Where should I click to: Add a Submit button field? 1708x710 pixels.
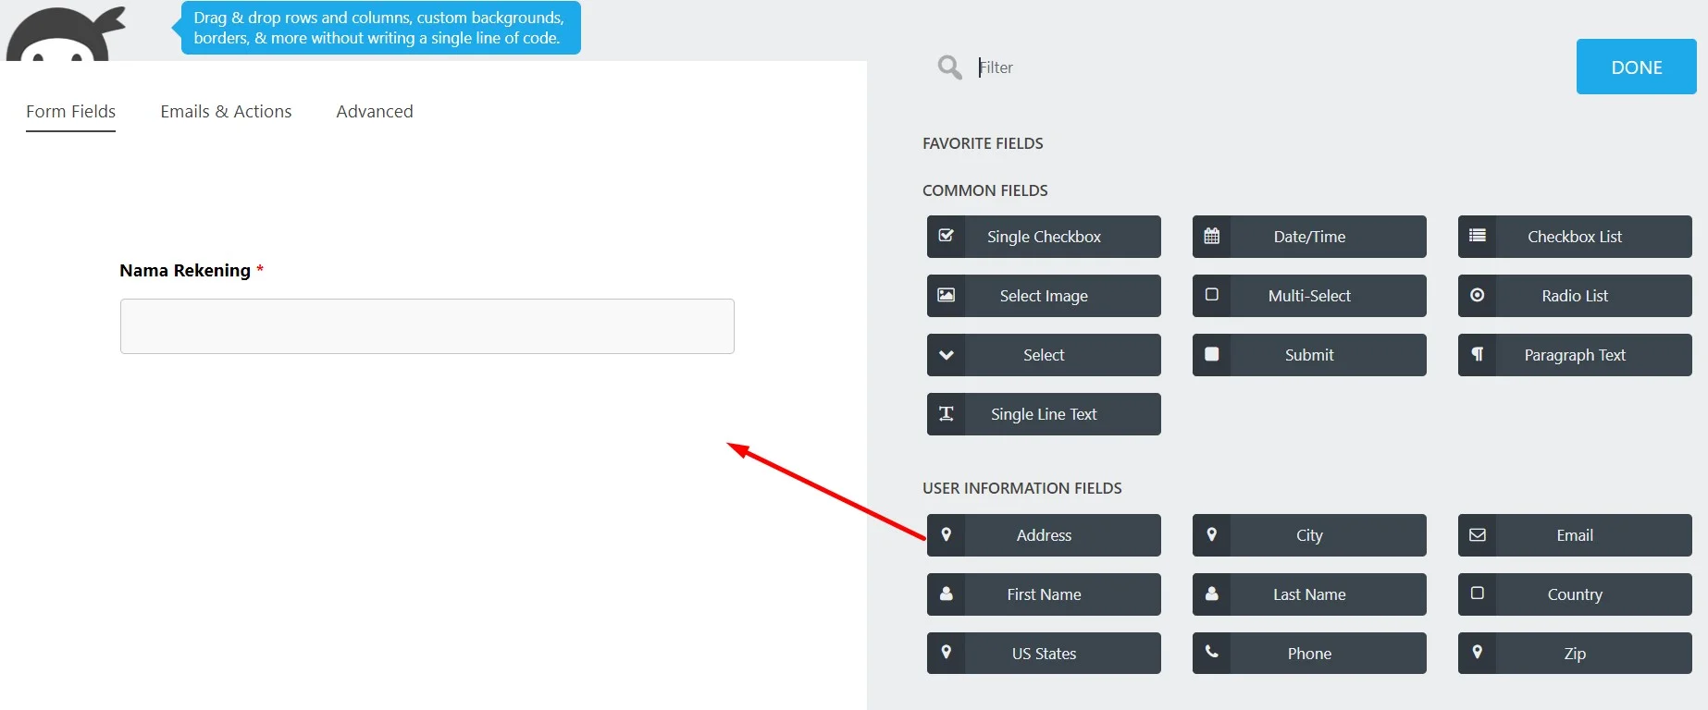coord(1309,355)
